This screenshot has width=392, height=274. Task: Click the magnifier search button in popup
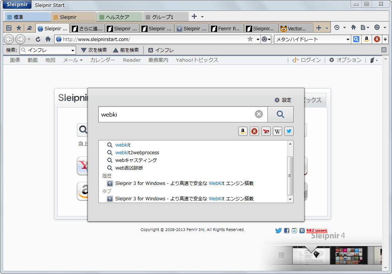coord(280,114)
